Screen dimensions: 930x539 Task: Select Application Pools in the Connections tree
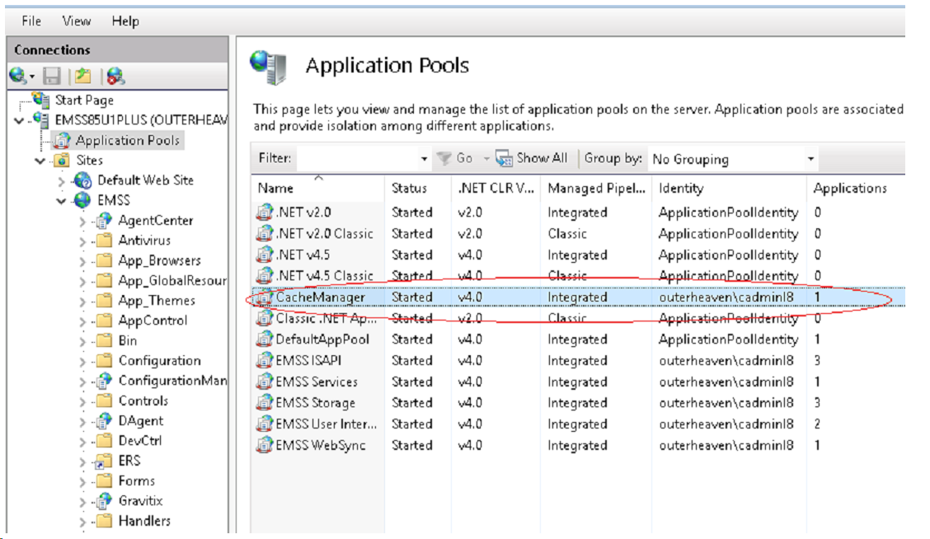coord(127,141)
